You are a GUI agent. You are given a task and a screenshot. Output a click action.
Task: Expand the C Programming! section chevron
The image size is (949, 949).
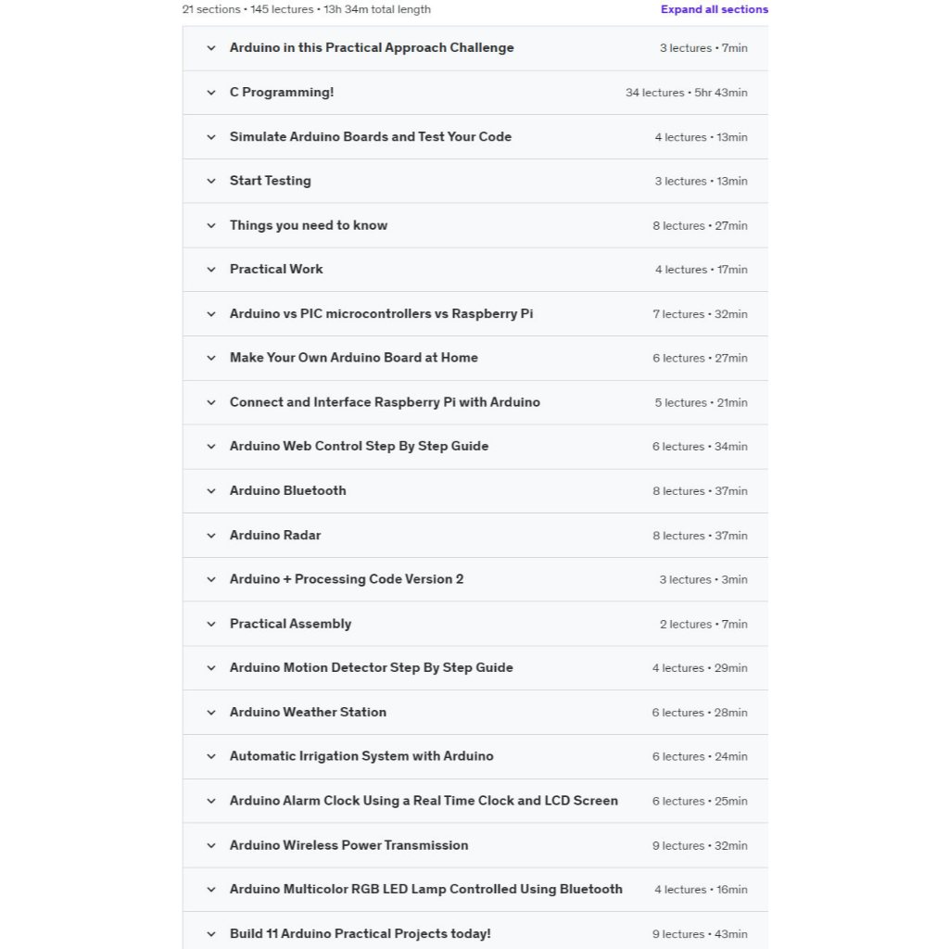click(x=211, y=93)
